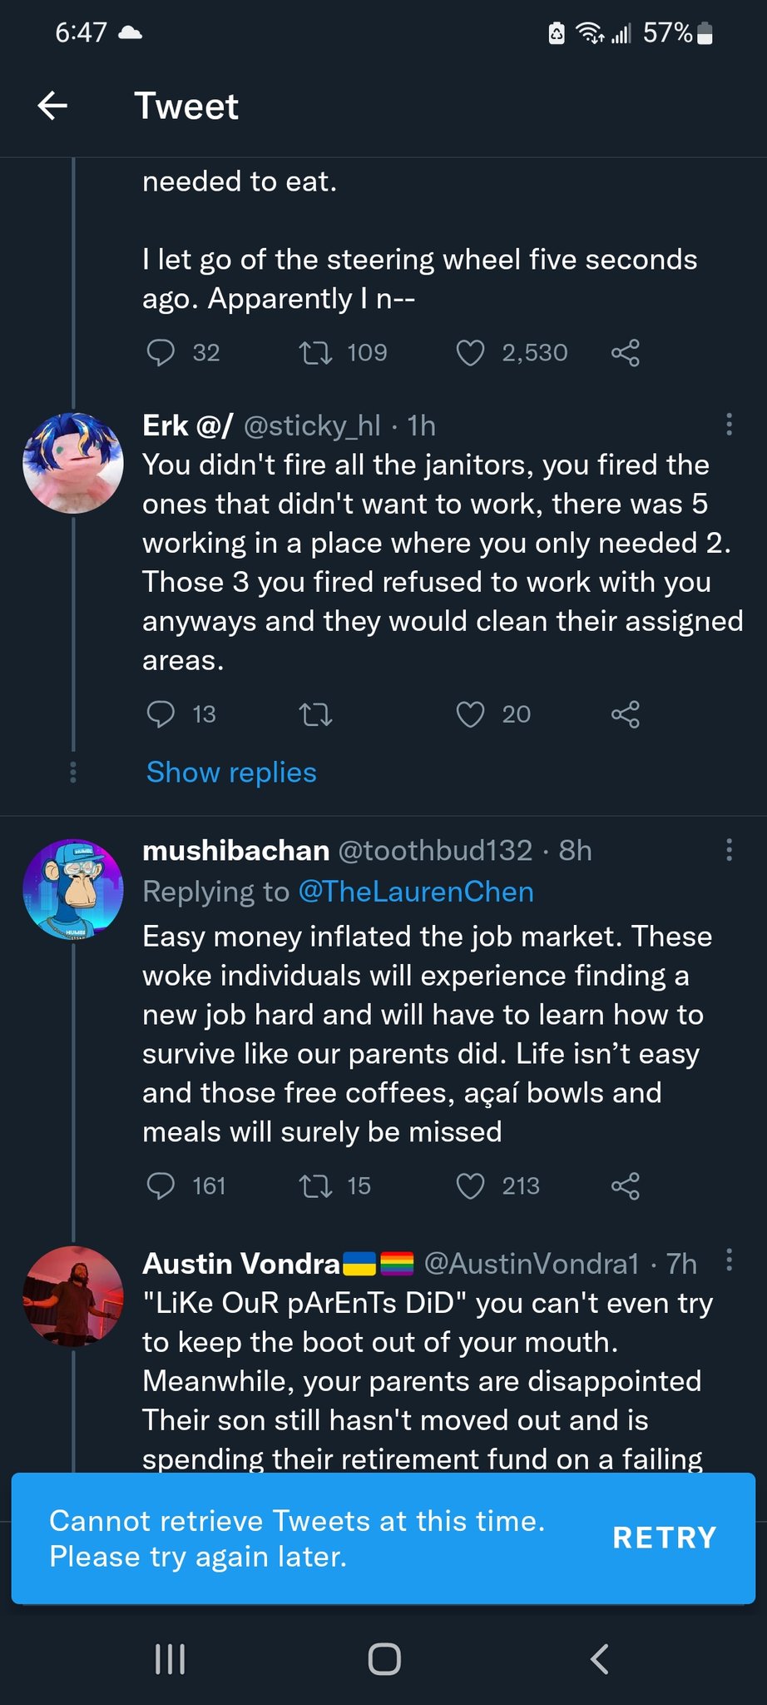This screenshot has width=767, height=1705.
Task: Like mushibachan's tweet with 213 likes
Action: click(470, 1186)
